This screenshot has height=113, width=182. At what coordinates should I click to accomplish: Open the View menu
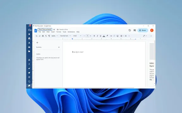[x=48, y=32]
